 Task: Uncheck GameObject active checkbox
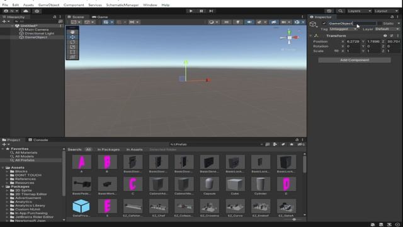point(324,23)
